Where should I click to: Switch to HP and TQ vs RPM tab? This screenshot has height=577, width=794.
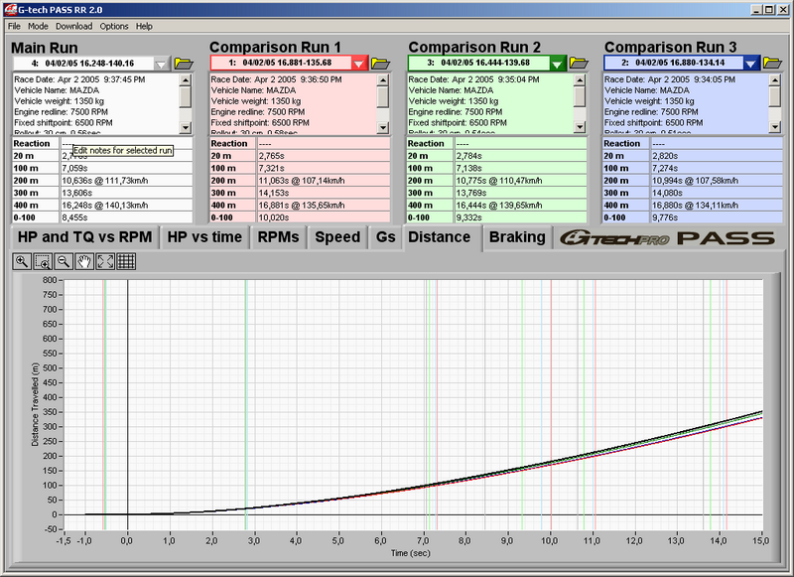tap(84, 237)
